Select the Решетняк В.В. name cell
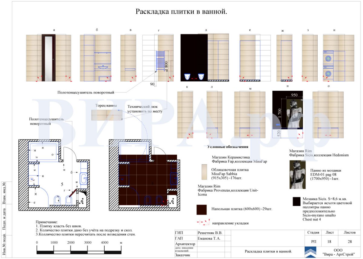Viewport: 363px width, 259px height. 210,233
